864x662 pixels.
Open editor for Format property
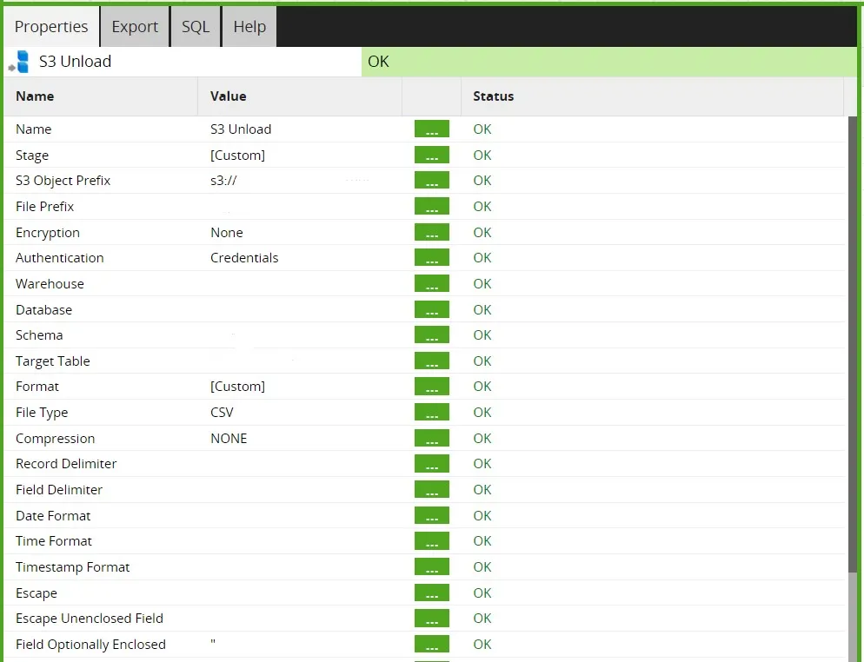click(431, 386)
